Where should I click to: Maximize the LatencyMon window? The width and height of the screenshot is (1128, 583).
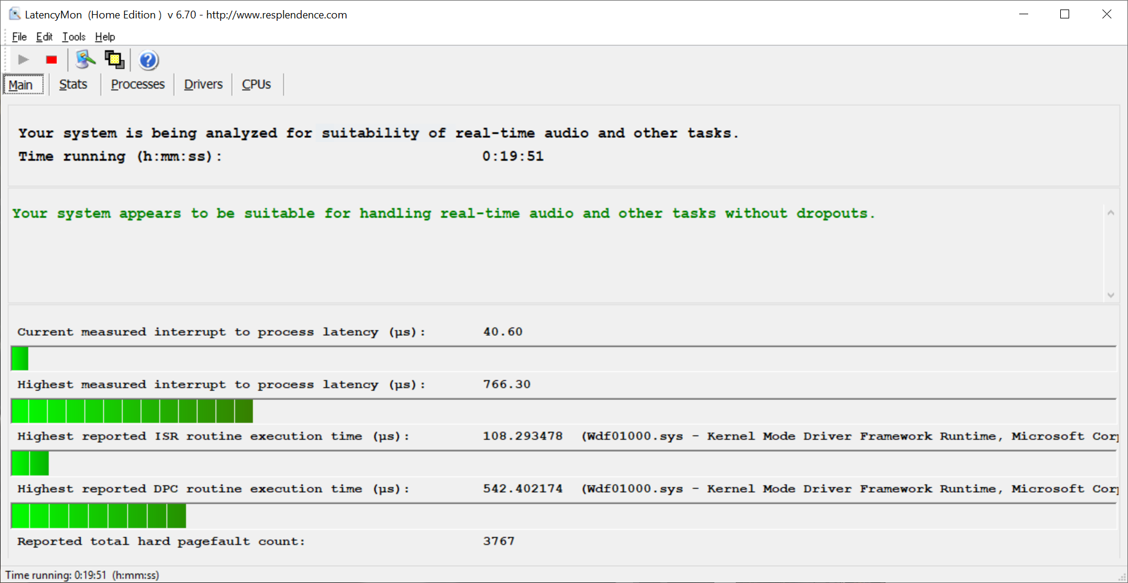(1064, 14)
